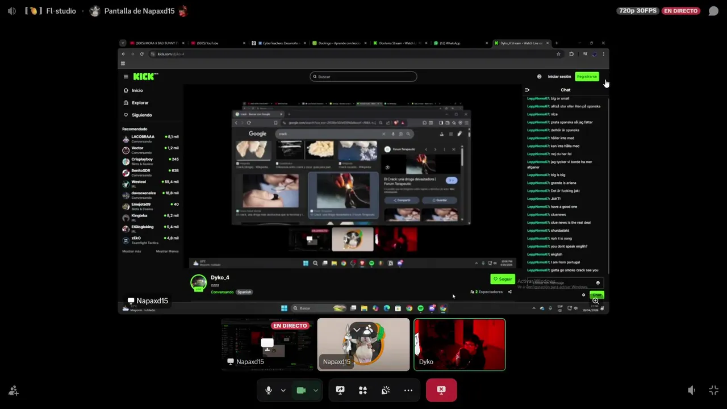Screen dimensions: 727x409
Task: Click Mostrar más in recommended list
Action: point(131,251)
